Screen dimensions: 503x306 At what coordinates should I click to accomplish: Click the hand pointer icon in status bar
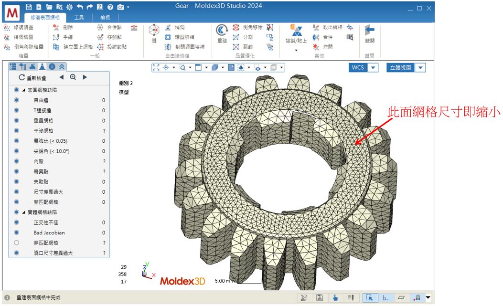pos(335,298)
